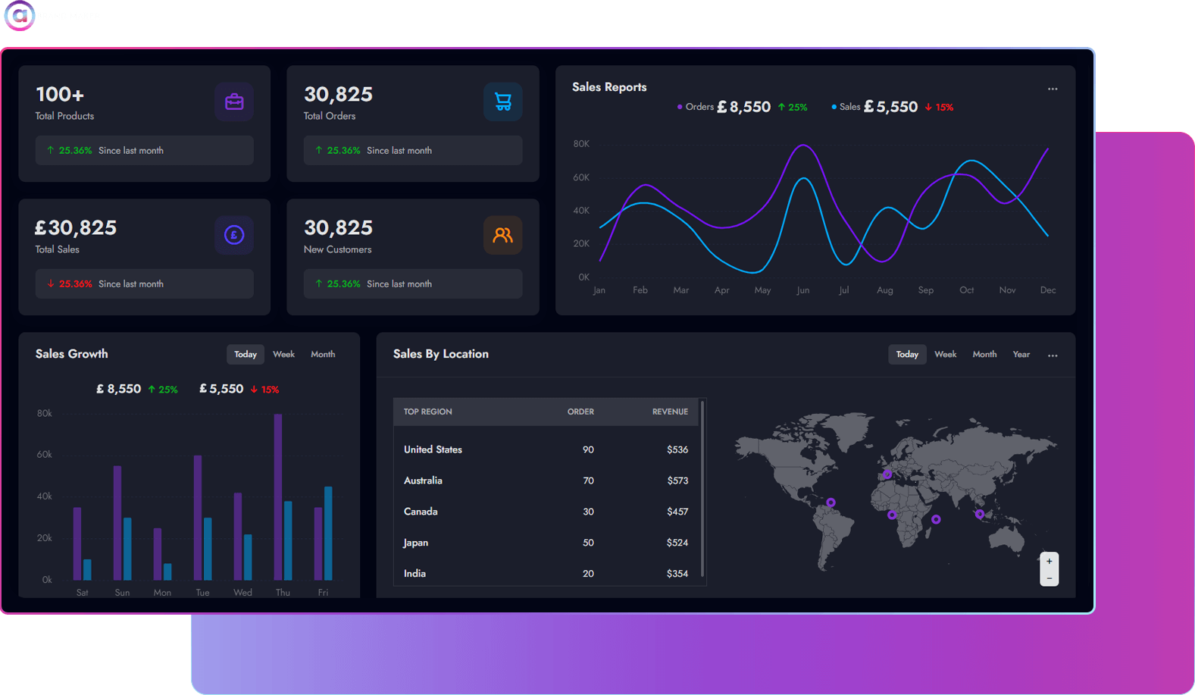Click the $524 revenue cell
Image resolution: width=1195 pixels, height=695 pixels.
pos(677,543)
